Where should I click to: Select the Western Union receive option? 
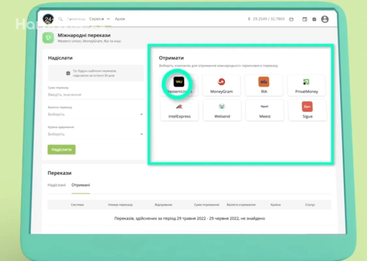pyautogui.click(x=179, y=85)
